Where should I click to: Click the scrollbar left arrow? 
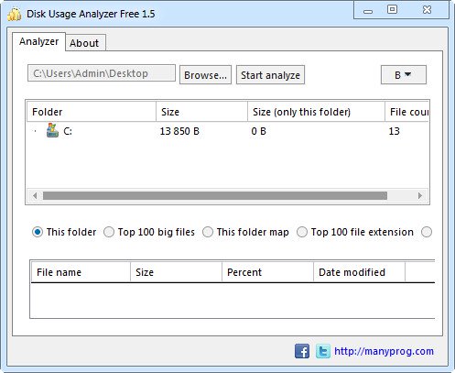[35, 195]
